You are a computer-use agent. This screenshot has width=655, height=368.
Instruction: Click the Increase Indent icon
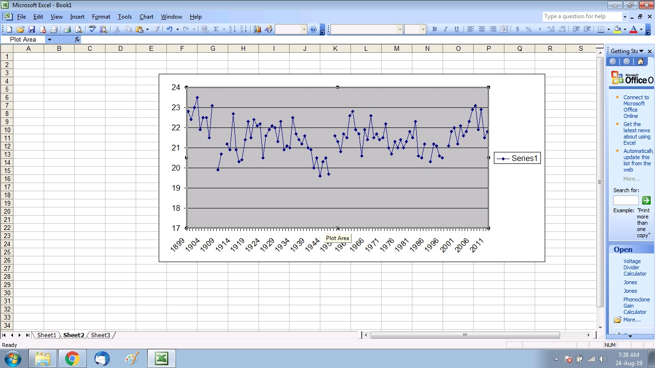click(x=587, y=29)
